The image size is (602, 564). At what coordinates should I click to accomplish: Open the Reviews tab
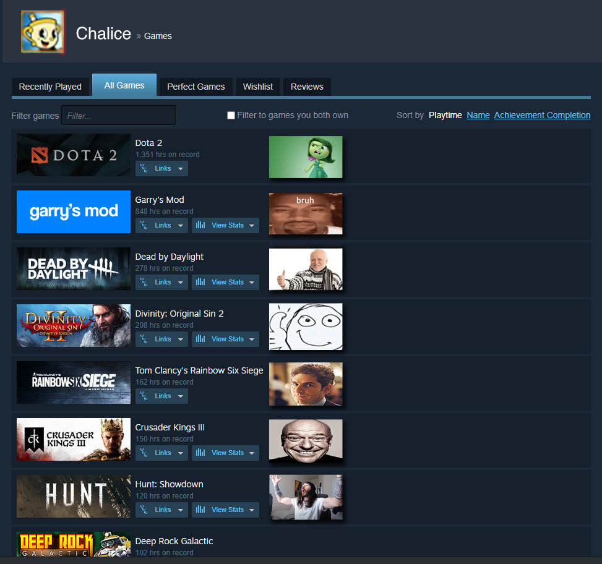click(x=307, y=87)
